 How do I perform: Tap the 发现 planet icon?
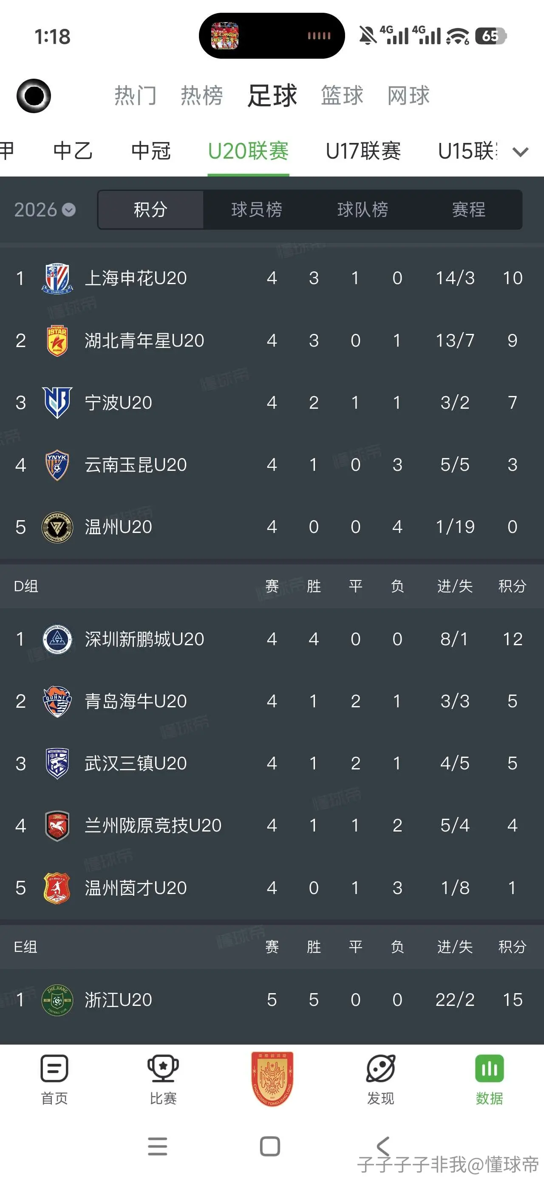click(381, 1069)
